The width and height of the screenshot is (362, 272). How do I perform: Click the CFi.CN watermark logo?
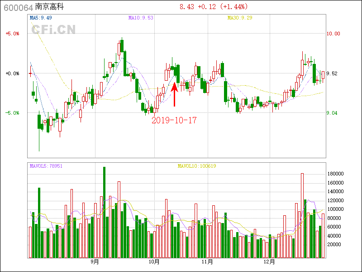(x=53, y=30)
